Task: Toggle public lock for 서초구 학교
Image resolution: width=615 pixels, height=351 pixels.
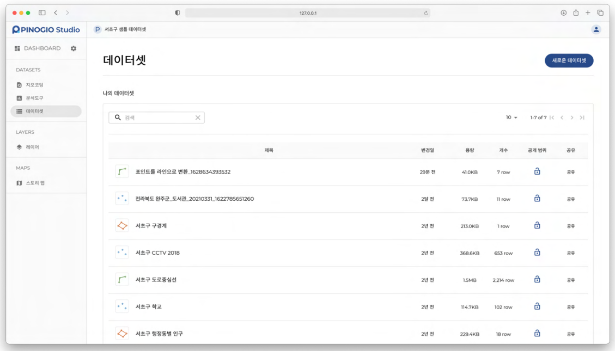Action: coord(537,306)
